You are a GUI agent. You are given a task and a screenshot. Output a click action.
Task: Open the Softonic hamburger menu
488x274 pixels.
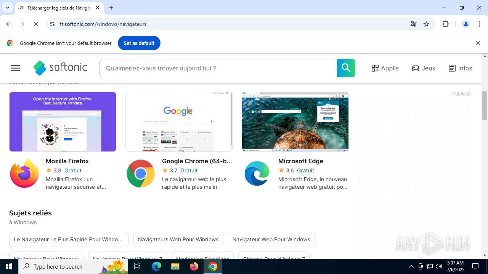point(15,68)
